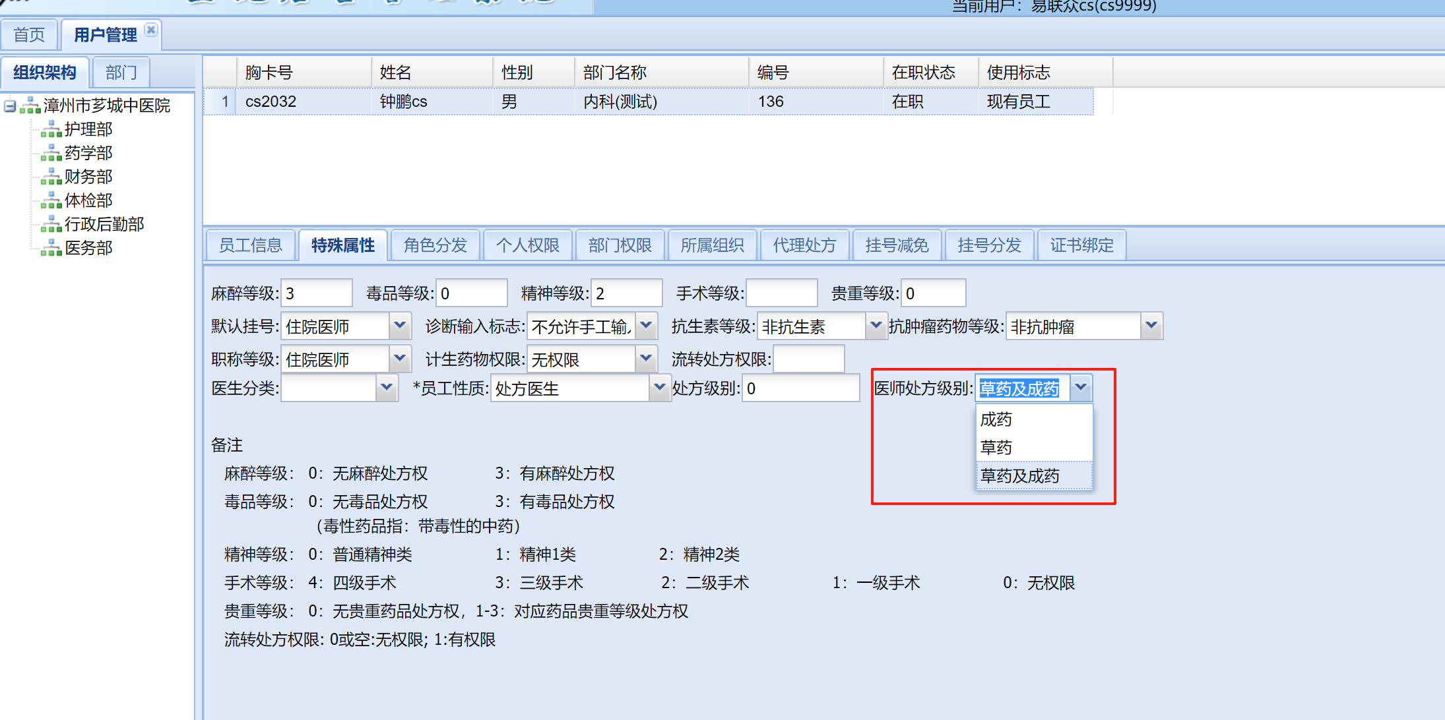
Task: Click the 行政后勤部 department tree icon
Action: (51, 225)
